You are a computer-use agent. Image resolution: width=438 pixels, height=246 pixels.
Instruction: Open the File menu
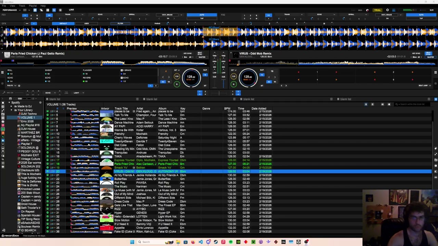(x=4, y=6)
